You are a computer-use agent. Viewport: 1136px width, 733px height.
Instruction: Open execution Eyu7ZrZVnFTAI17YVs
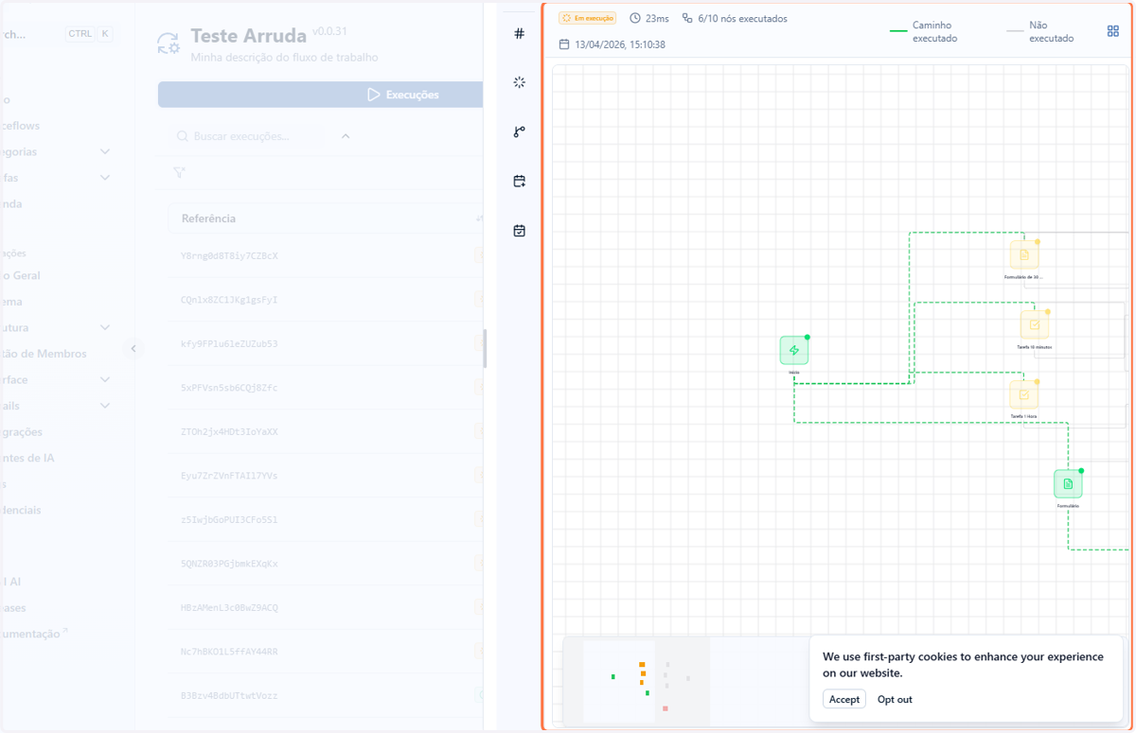point(229,476)
